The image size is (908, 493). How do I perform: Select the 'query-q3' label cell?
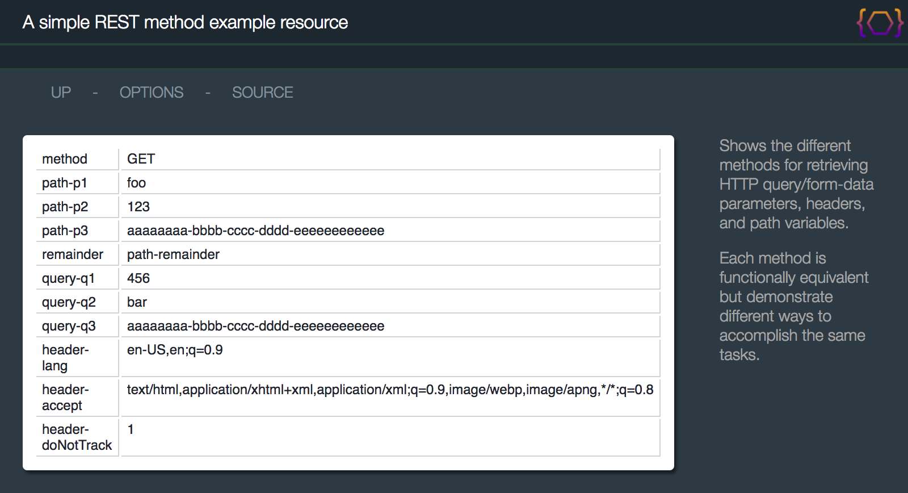pyautogui.click(x=77, y=326)
